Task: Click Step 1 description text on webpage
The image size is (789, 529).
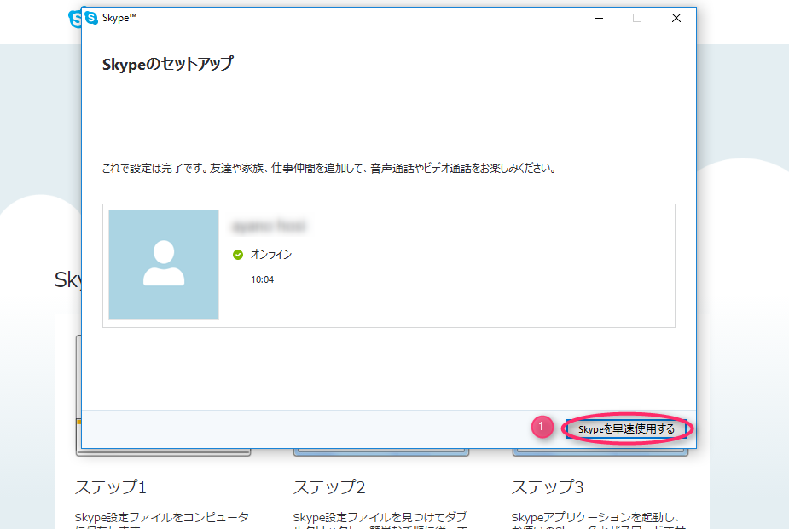Action: coord(162,520)
